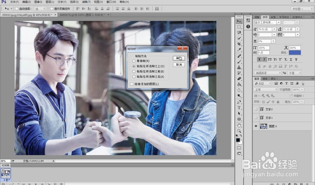Toggle Faux Bold in Character panel
This screenshot has width=315, height=185.
click(259, 59)
